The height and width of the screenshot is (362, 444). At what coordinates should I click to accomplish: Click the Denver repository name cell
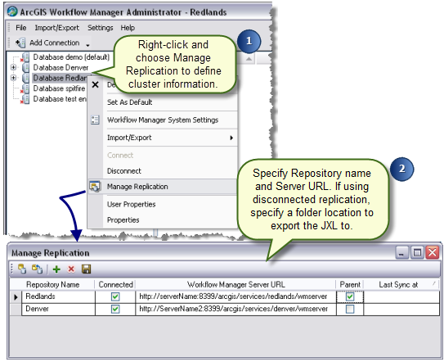58,309
